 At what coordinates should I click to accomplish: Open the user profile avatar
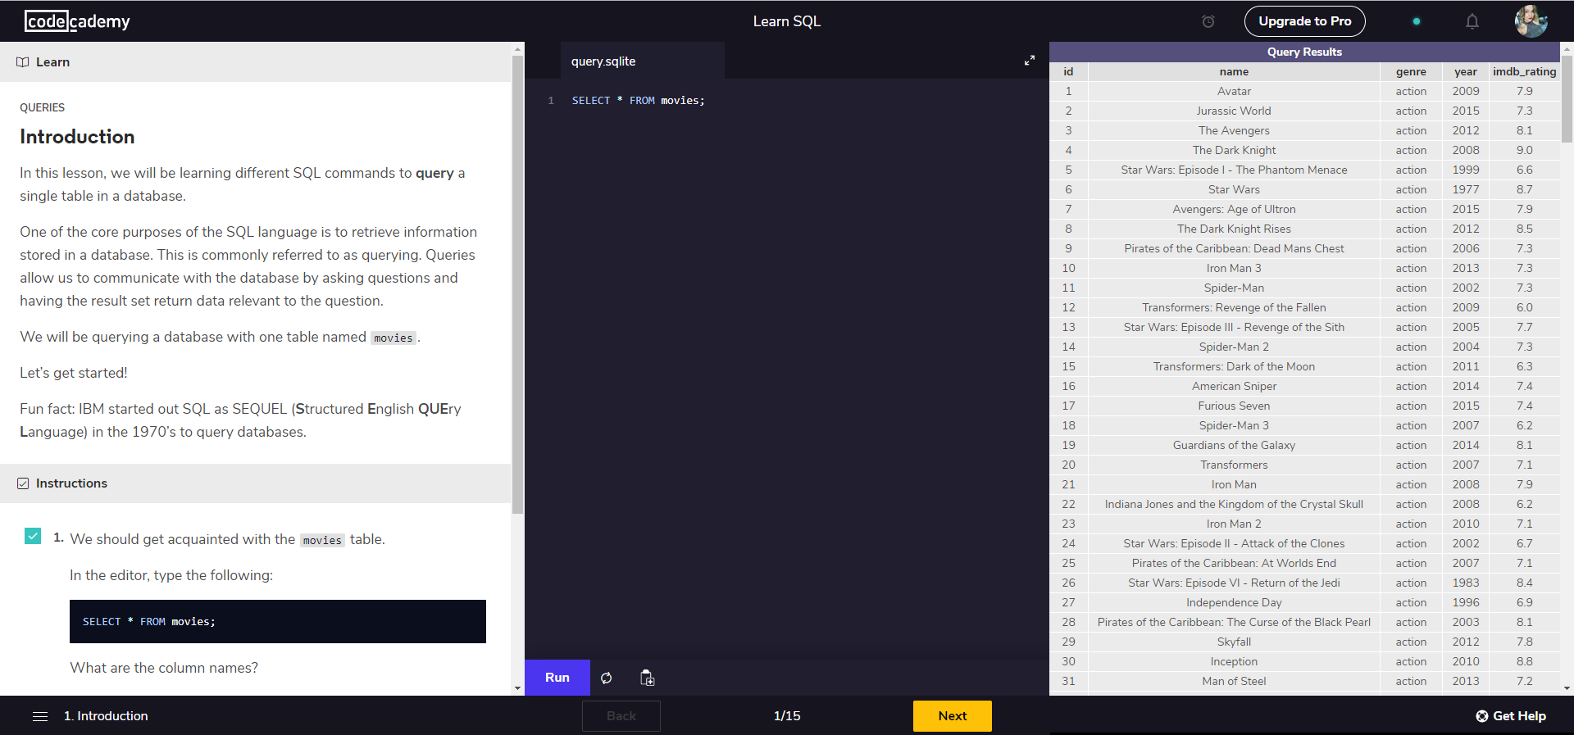click(1530, 21)
